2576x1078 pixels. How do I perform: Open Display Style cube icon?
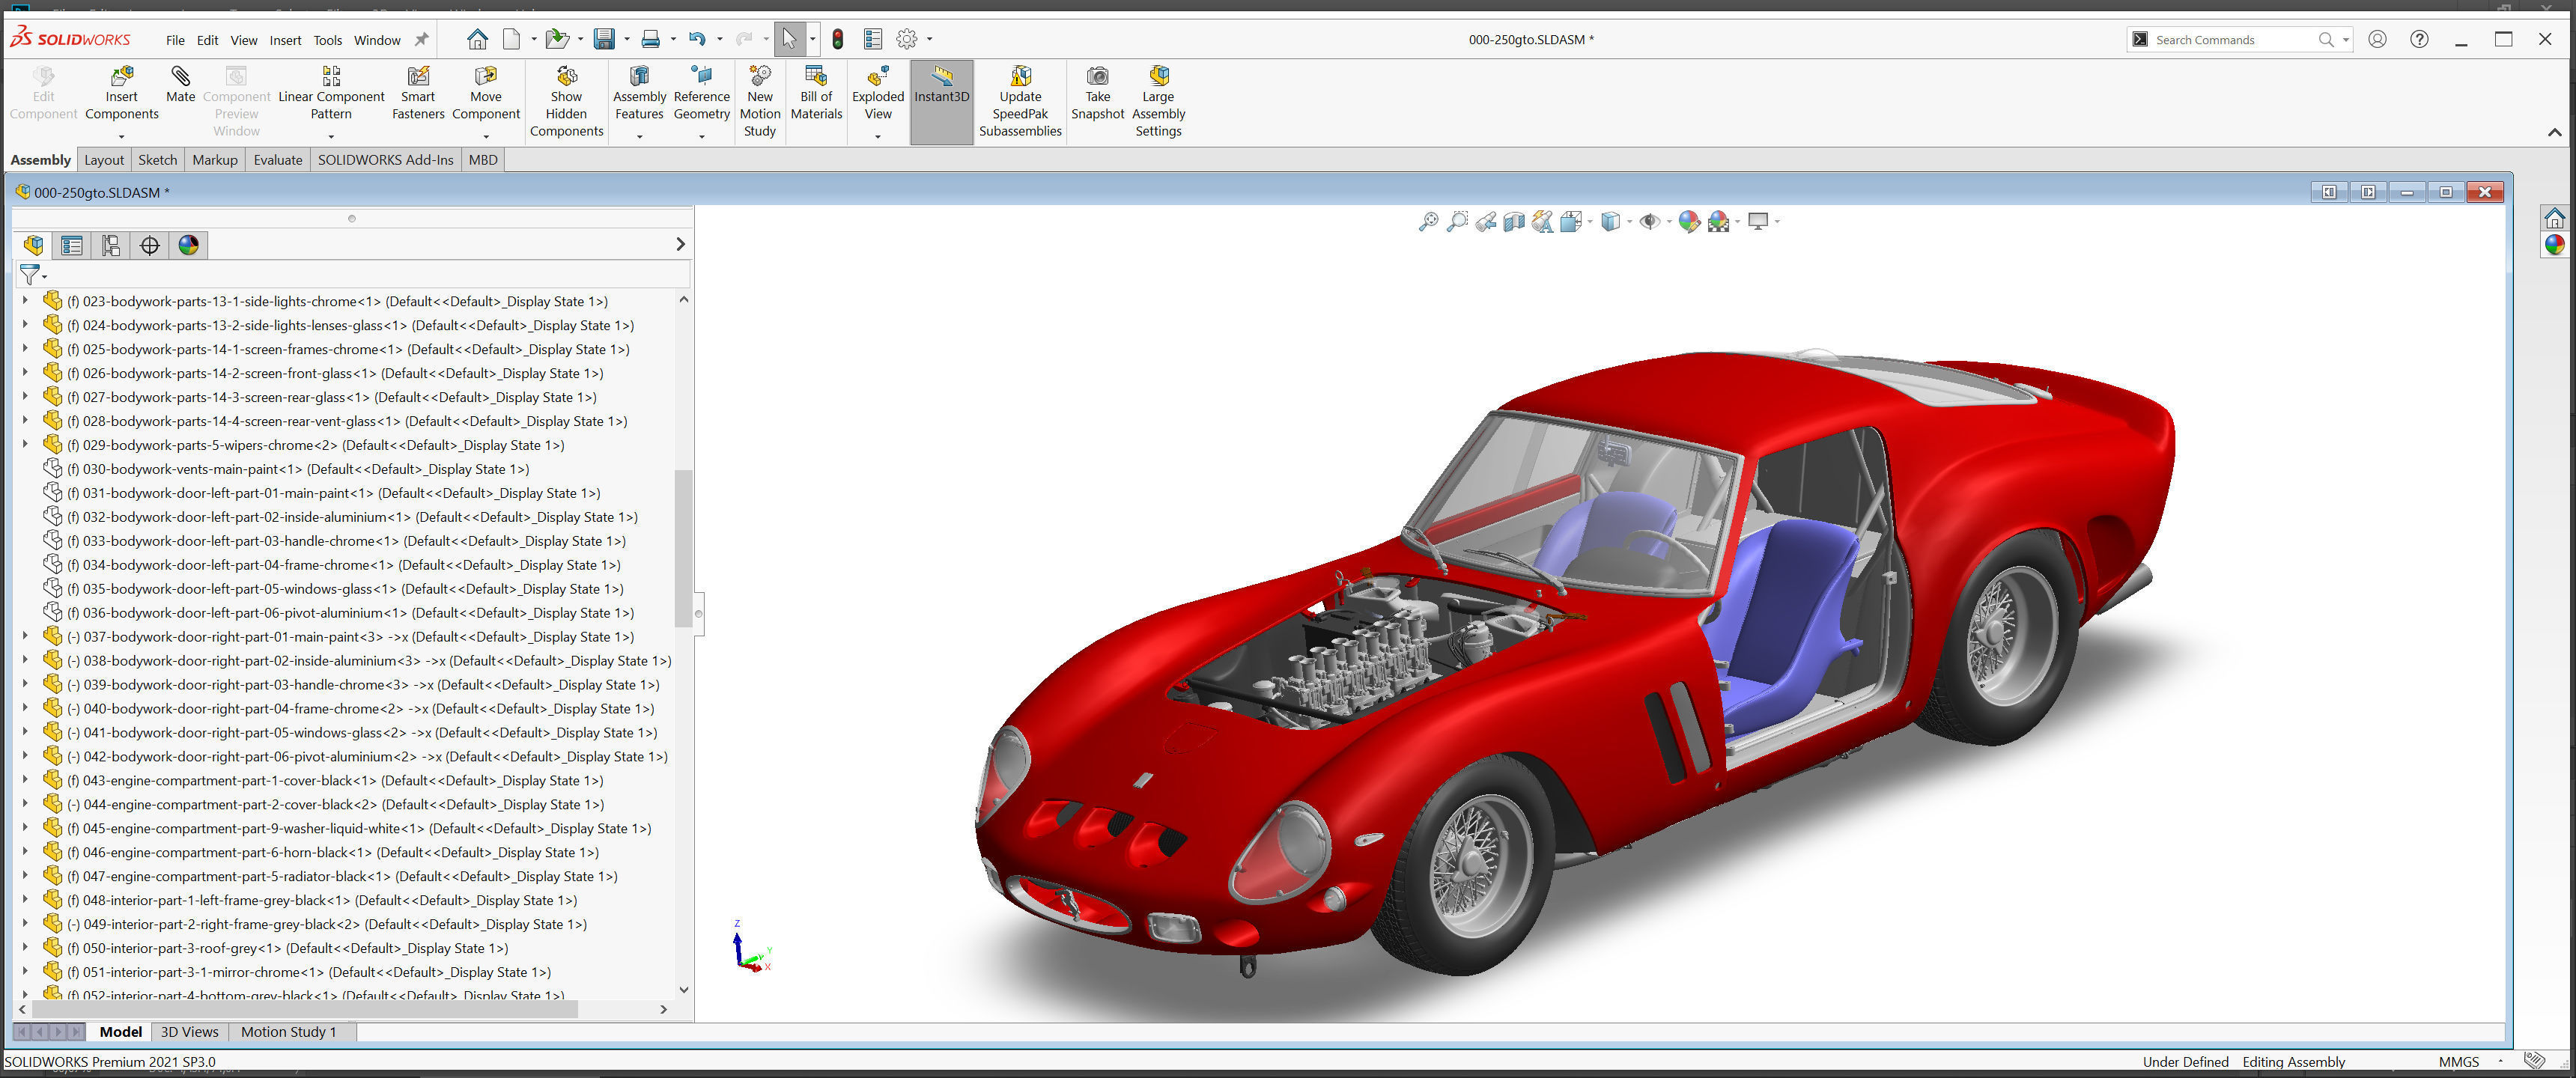(1610, 221)
